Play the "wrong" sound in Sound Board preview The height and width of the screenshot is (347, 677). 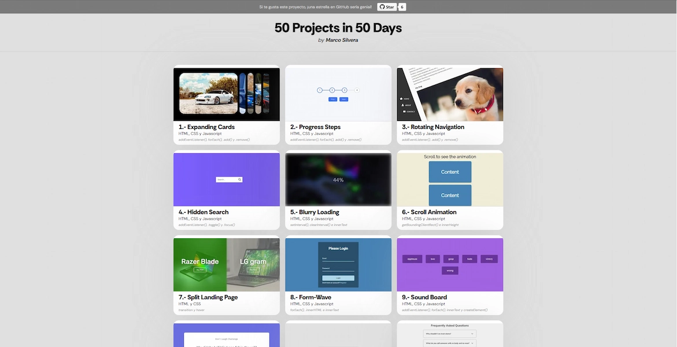(450, 271)
